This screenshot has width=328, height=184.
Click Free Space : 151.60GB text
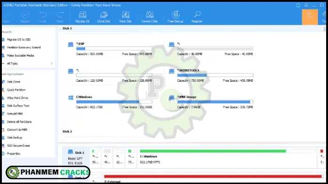[x=137, y=107]
